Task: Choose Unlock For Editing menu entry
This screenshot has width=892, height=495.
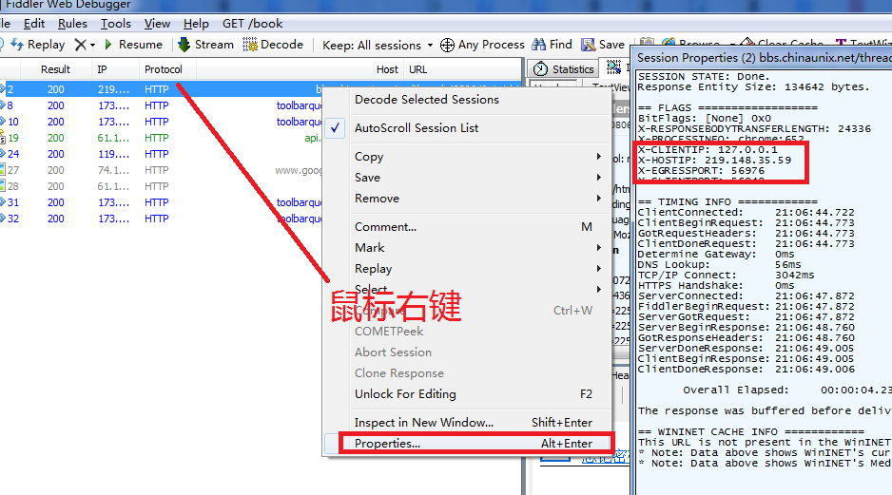Action: coord(467,394)
